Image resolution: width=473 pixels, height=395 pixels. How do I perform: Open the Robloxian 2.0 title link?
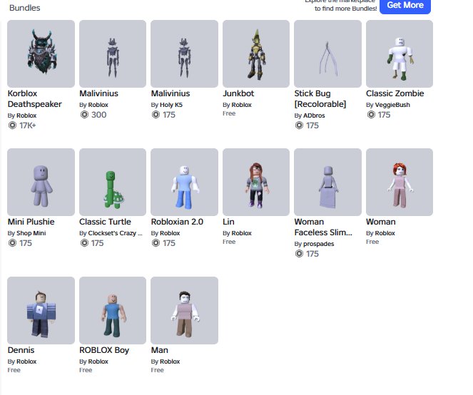177,222
